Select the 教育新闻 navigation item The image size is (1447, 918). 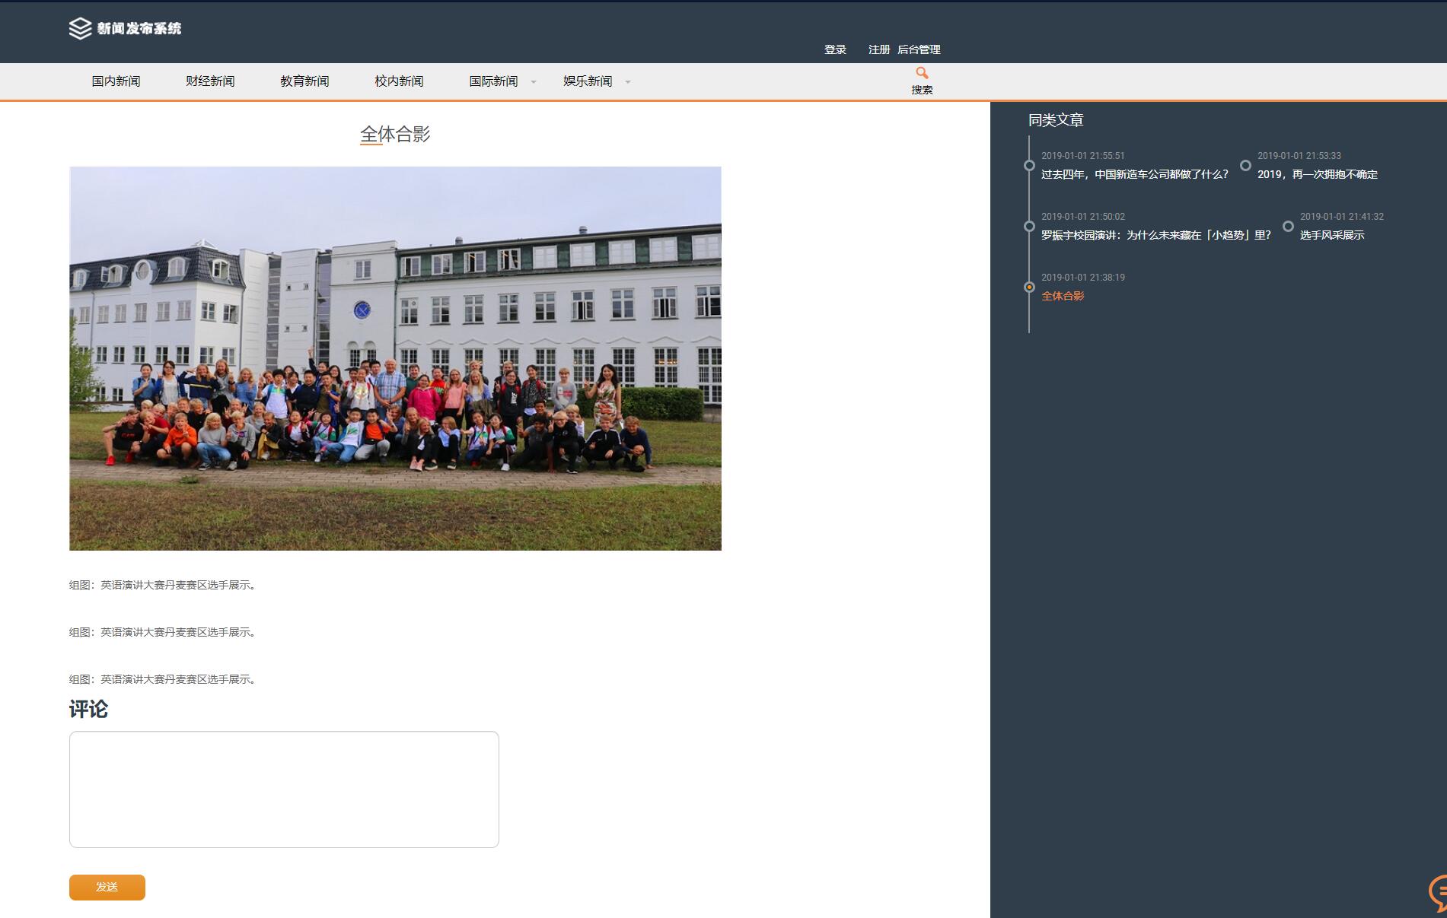point(304,81)
